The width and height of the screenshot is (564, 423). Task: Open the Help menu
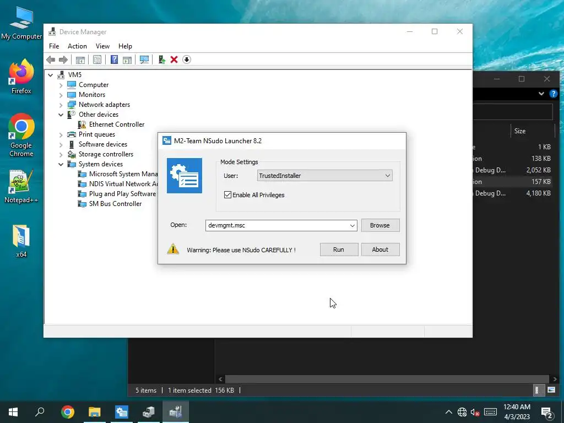point(125,46)
